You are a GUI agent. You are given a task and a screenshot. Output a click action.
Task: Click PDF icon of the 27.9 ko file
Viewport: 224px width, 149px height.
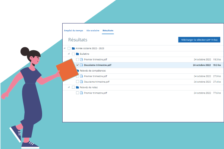[x=82, y=76]
